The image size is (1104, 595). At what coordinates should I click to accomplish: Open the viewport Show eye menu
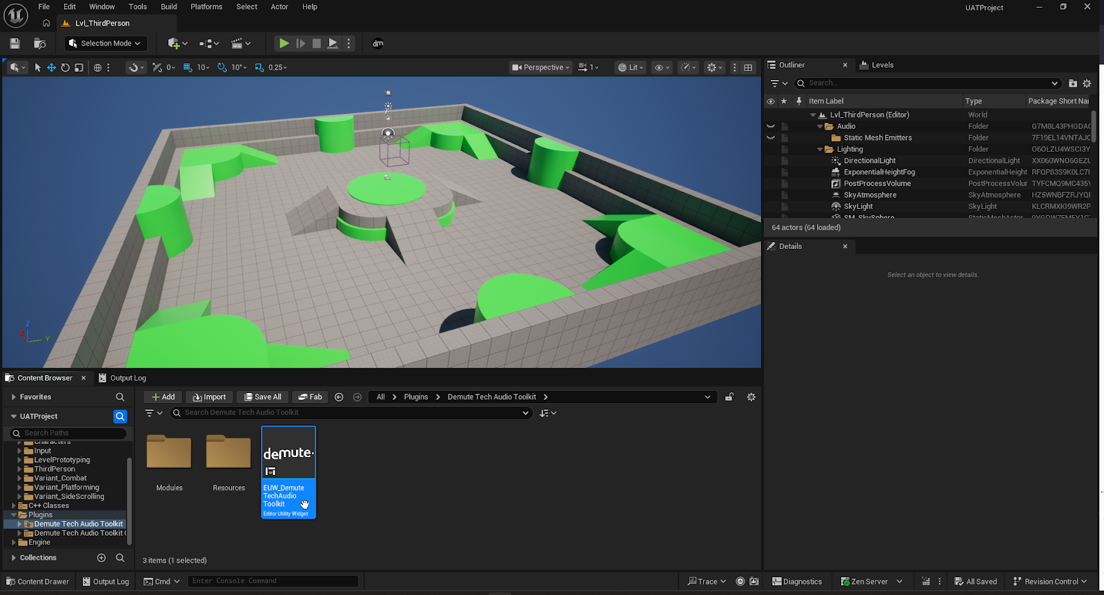[x=662, y=68]
